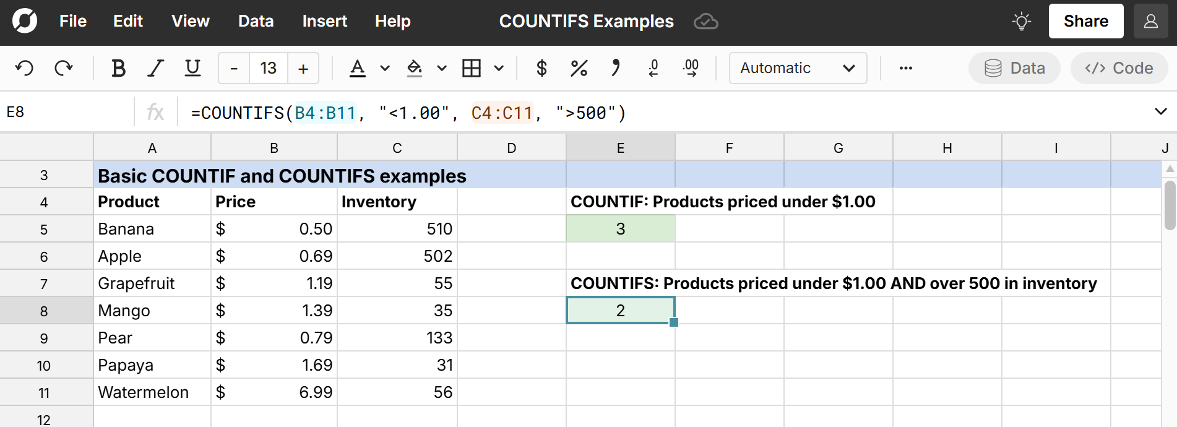Click the formula bar input text
The image size is (1177, 427).
click(x=408, y=113)
